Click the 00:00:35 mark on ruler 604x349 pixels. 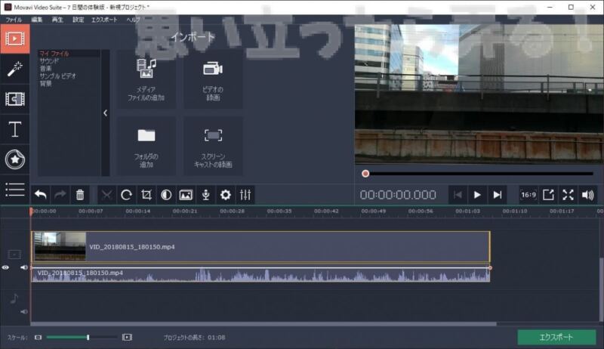(x=279, y=211)
